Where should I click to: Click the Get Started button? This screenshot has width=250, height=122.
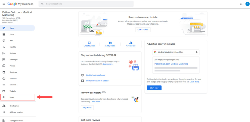(143, 30)
